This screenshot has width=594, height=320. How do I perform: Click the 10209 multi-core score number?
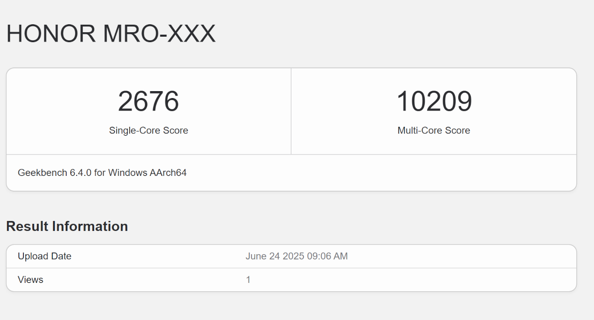(434, 101)
